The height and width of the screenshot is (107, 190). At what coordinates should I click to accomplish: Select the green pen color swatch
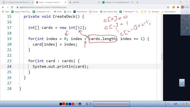tap(67, 104)
